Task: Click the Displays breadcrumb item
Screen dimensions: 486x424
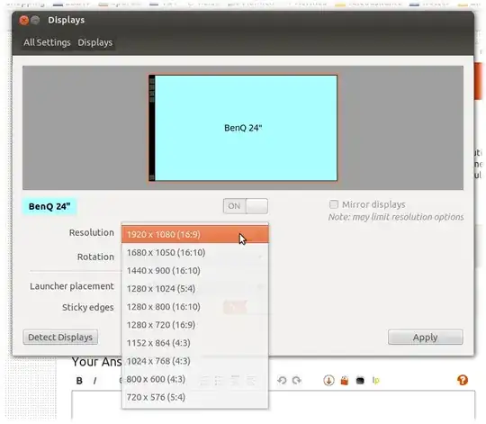Action: [x=95, y=42]
